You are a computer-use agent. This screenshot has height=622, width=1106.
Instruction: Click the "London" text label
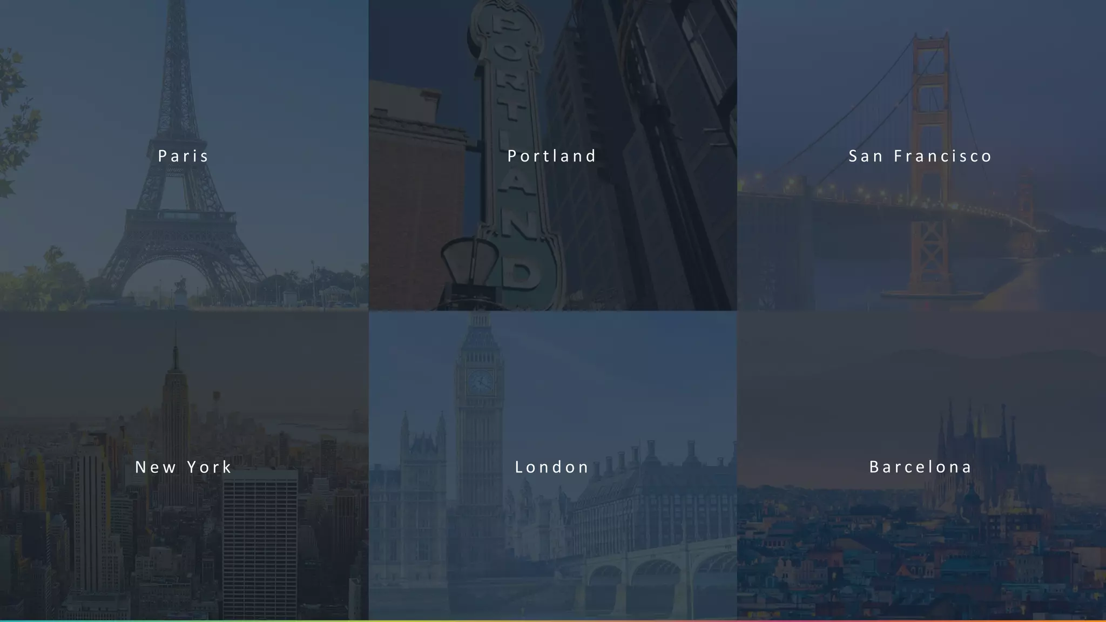click(552, 467)
